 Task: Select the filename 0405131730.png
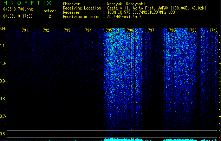(x=18, y=9)
